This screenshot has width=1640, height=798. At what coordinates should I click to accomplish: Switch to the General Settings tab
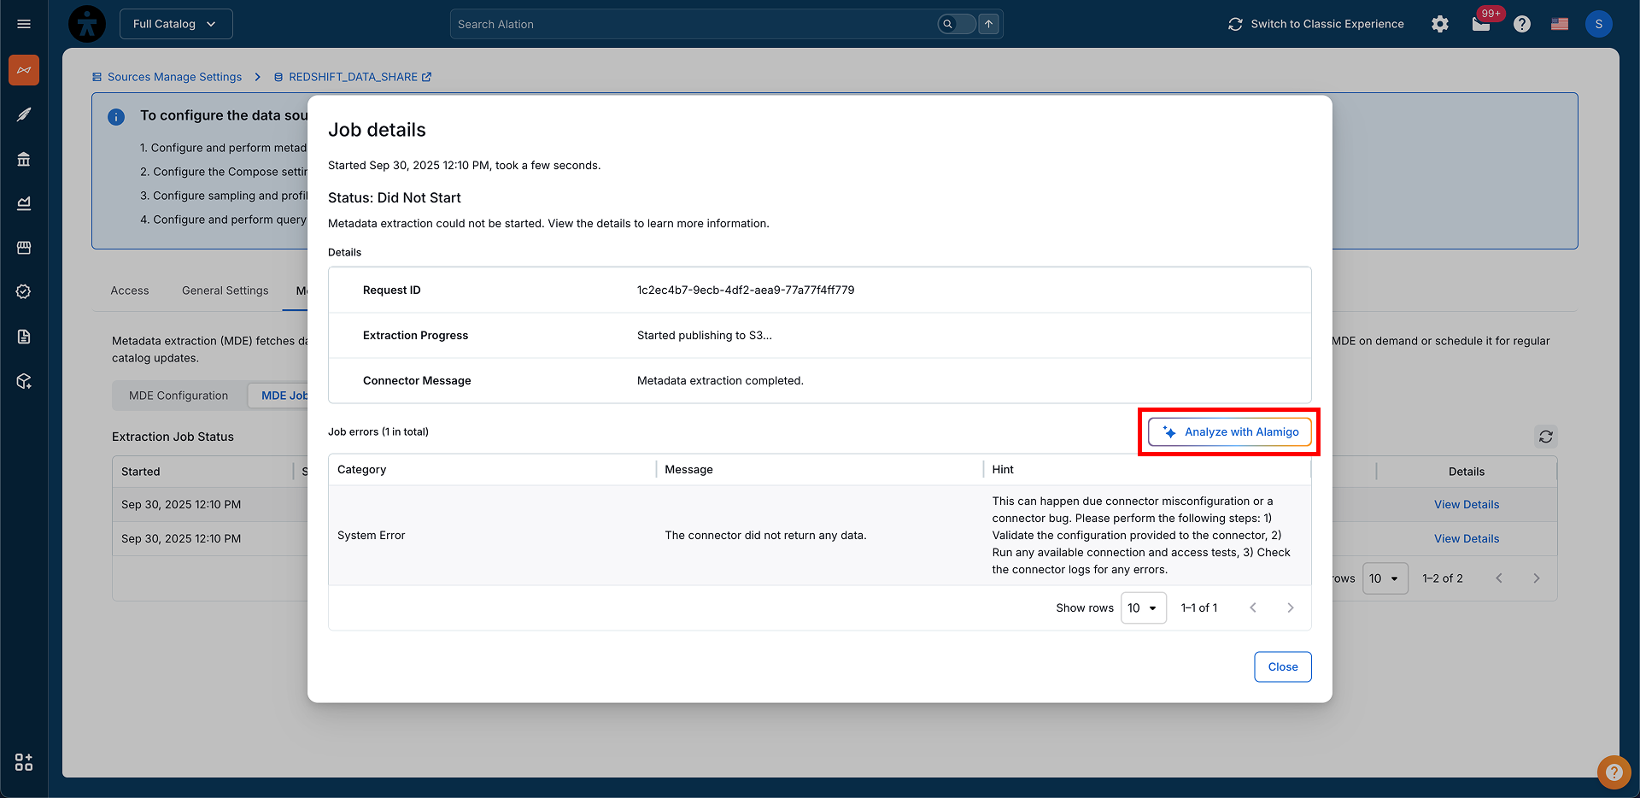pyautogui.click(x=225, y=290)
